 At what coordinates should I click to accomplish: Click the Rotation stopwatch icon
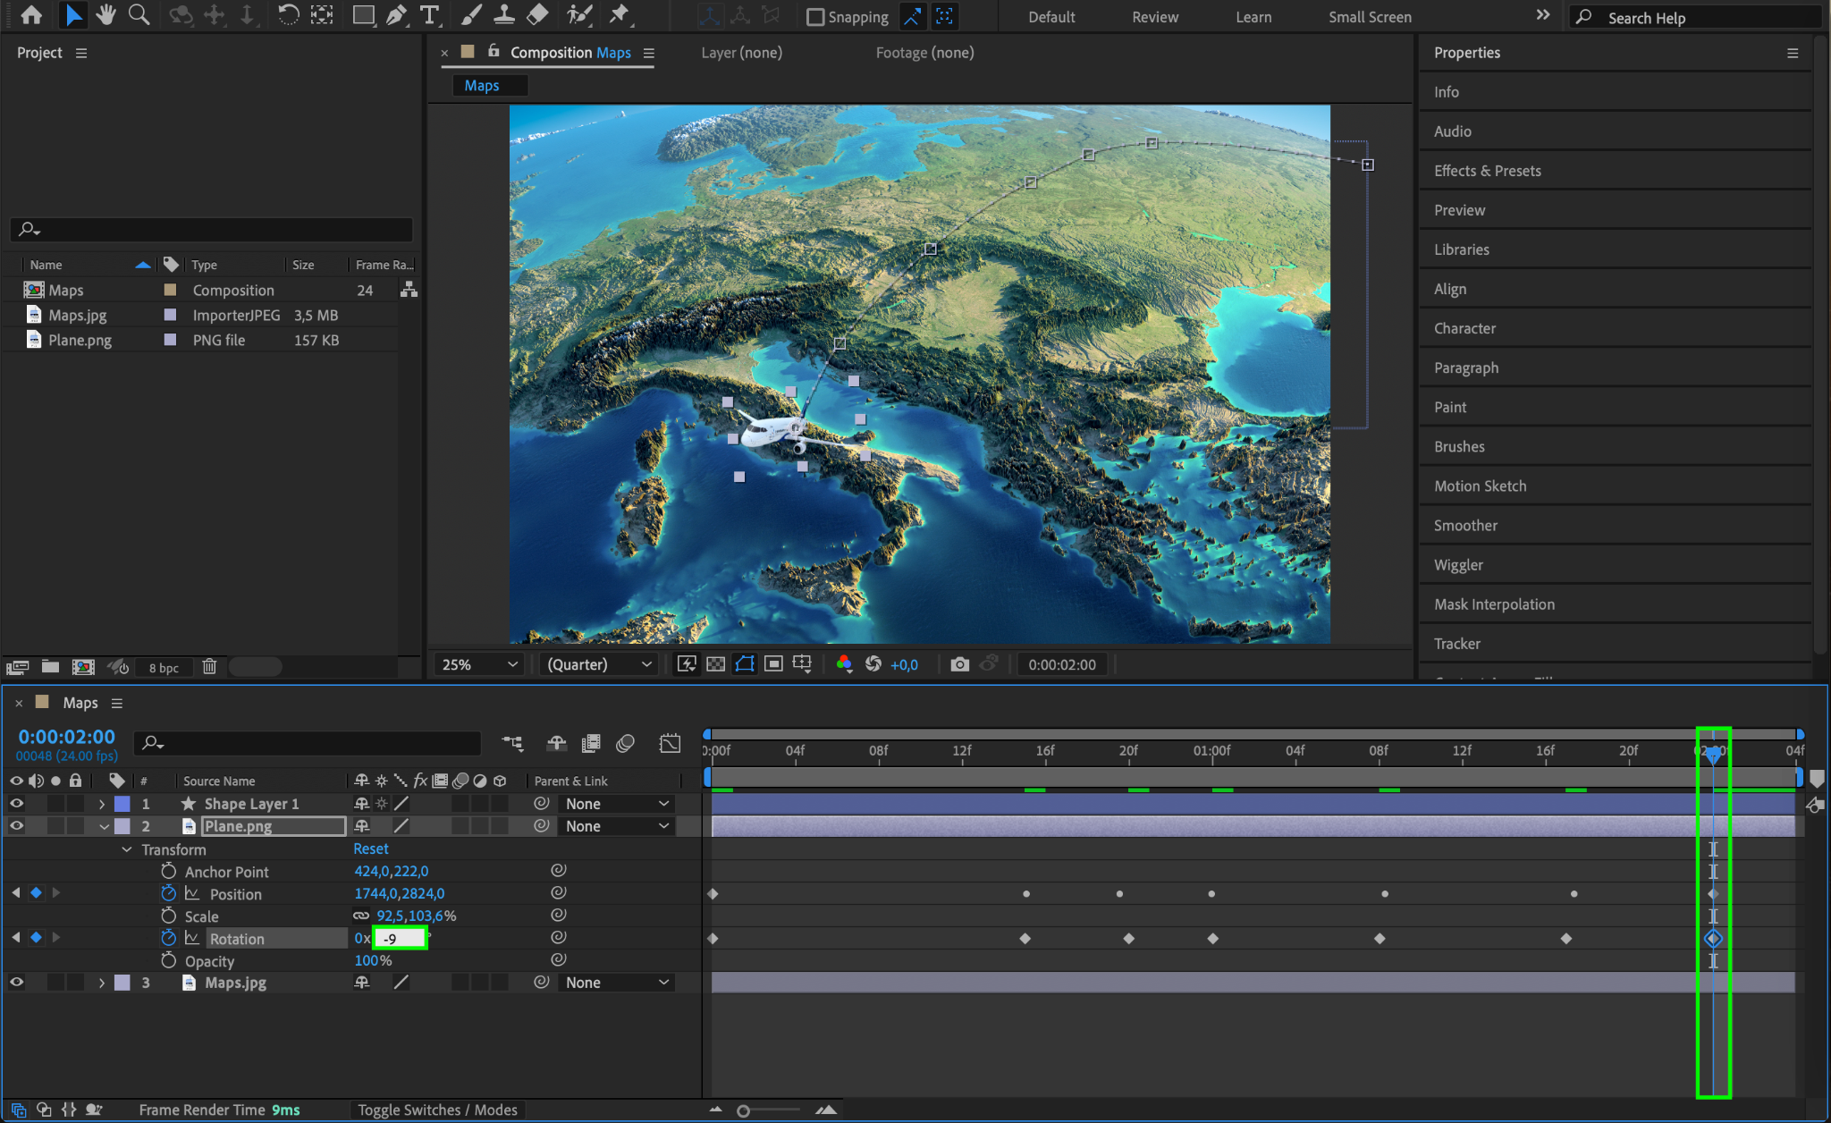(x=168, y=938)
